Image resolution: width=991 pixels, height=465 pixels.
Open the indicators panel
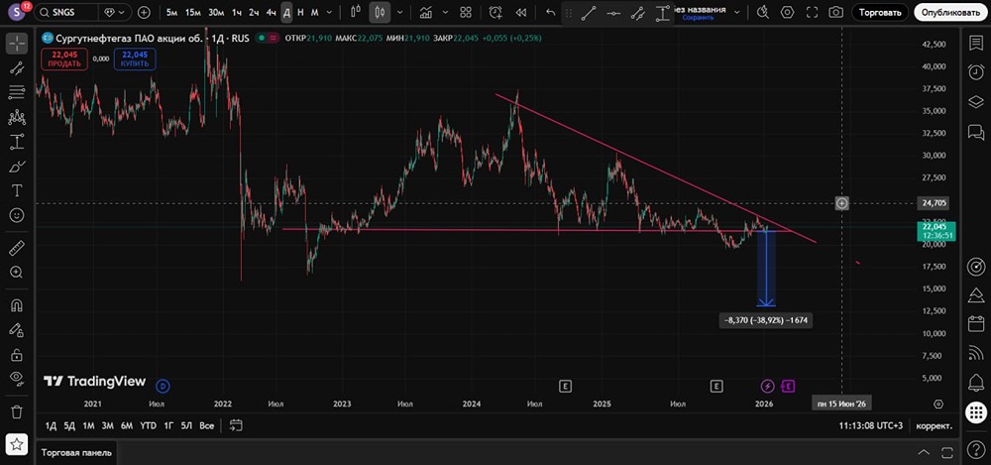426,12
